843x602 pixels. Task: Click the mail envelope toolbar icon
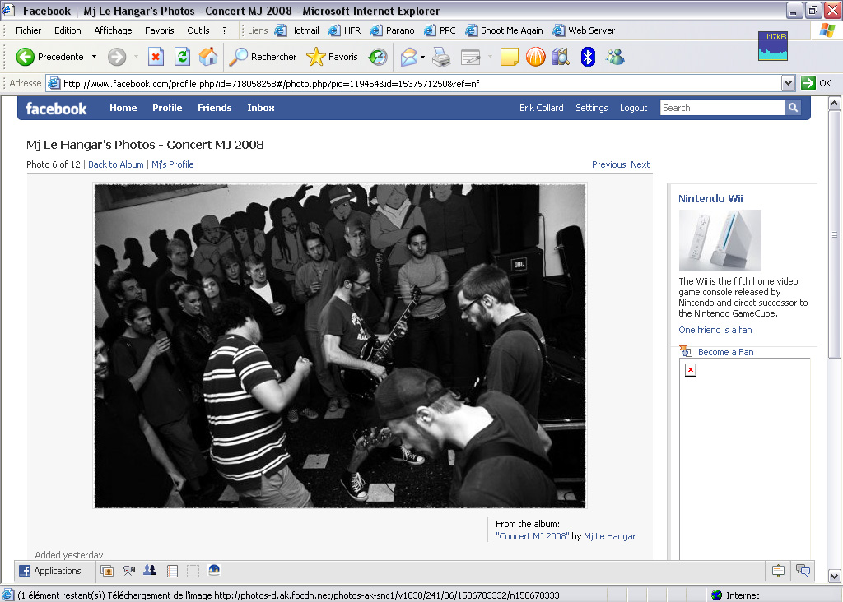tap(409, 57)
